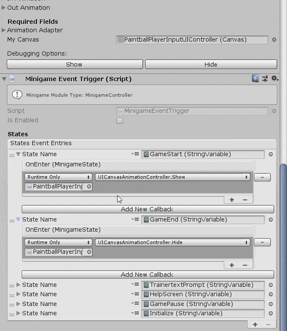Open Runtime Only dropdown in GameStart callback
This screenshot has height=331, width=287.
coord(59,177)
